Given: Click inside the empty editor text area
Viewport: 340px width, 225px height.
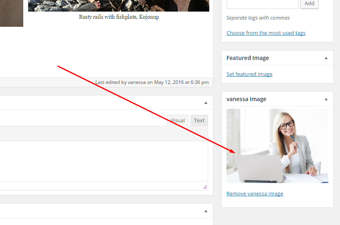Looking at the screenshot, I should click(x=100, y=161).
